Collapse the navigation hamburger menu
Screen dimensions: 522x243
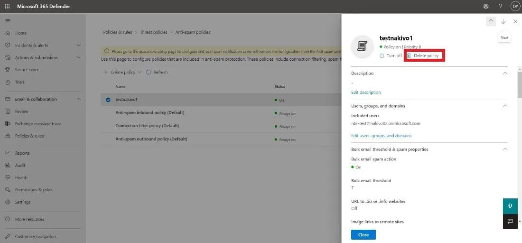tap(8, 21)
